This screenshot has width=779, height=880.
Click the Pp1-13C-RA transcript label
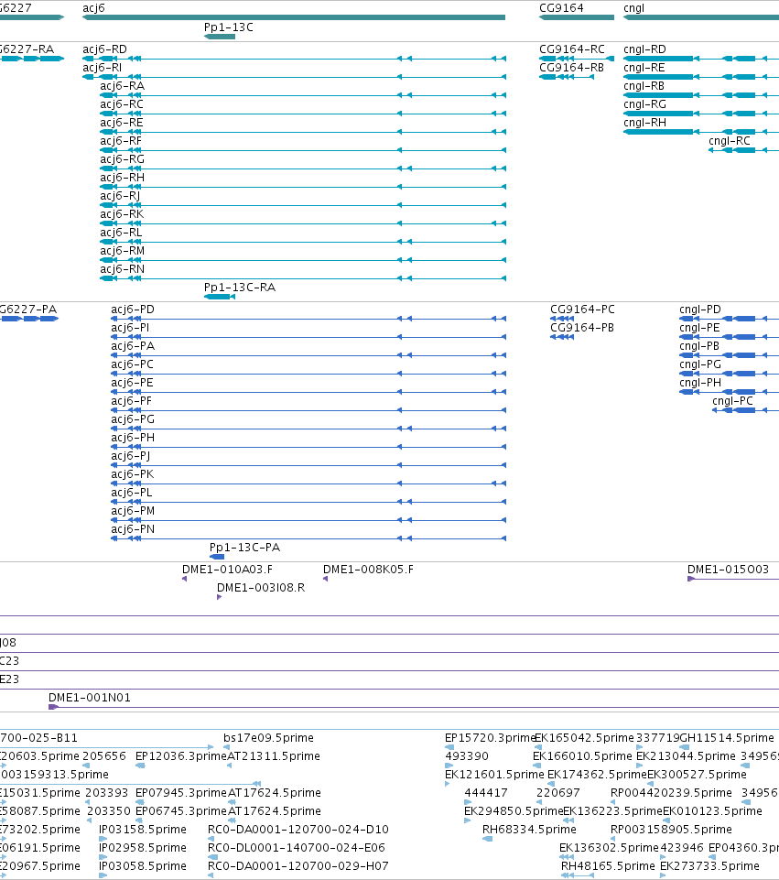pyautogui.click(x=240, y=288)
